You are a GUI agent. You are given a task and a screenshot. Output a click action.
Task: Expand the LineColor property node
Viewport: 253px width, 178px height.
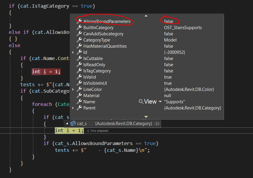(x=73, y=89)
